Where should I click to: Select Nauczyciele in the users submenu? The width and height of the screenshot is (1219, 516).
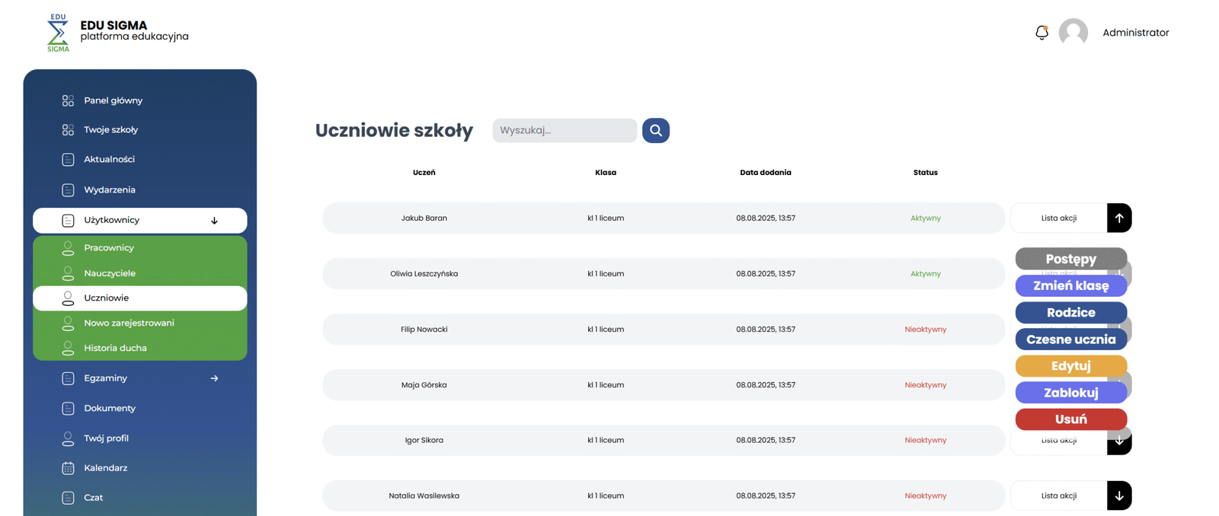tap(110, 273)
